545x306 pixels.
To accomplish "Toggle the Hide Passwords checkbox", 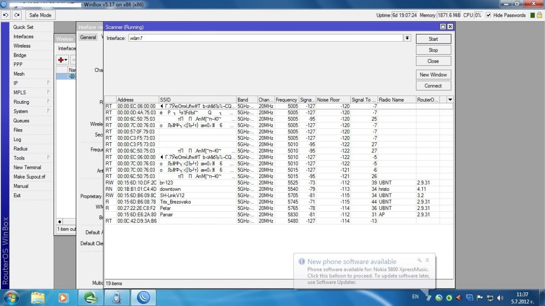I will [489, 15].
